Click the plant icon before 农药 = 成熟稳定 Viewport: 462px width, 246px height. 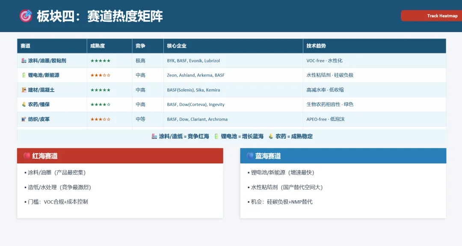click(x=271, y=136)
